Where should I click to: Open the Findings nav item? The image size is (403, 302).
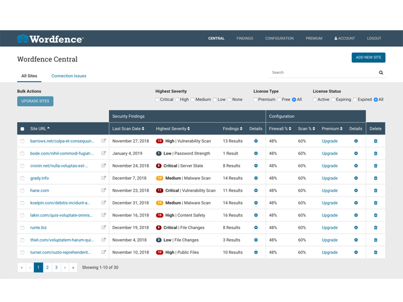[x=245, y=38]
